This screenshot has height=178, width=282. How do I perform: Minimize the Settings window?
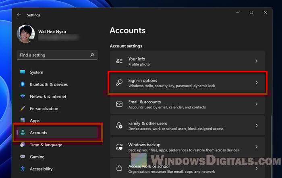click(x=237, y=12)
